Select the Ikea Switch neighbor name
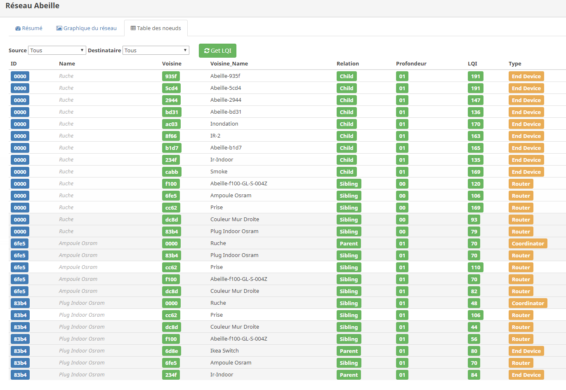 pyautogui.click(x=224, y=350)
